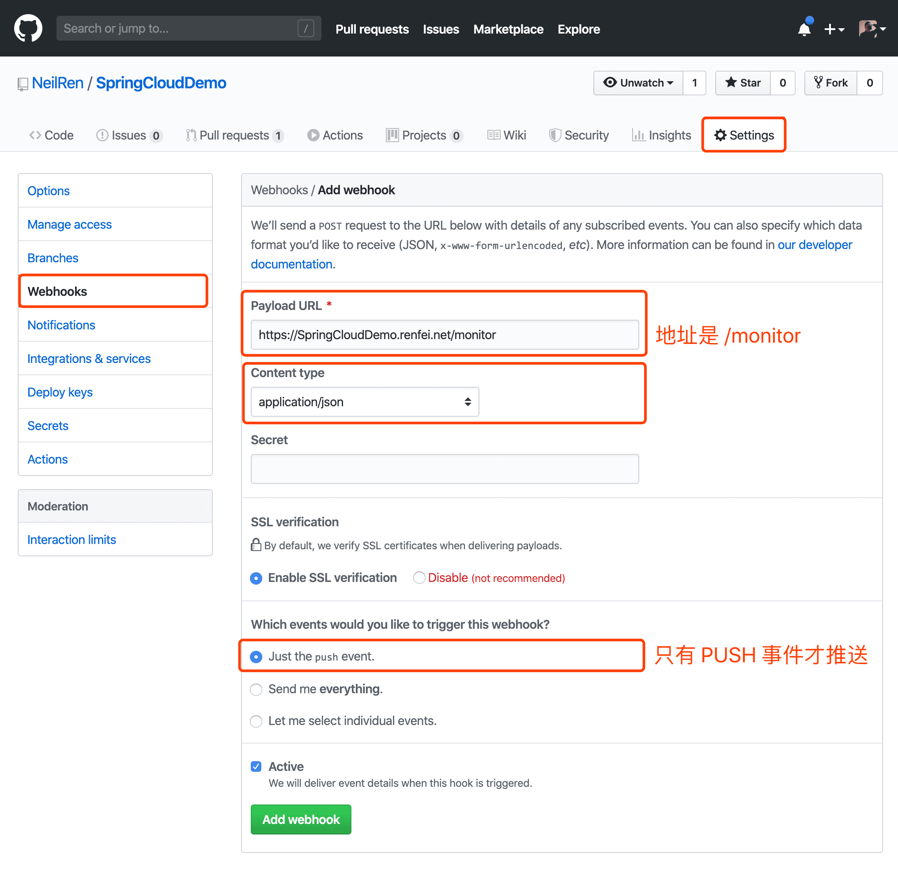Open the forks count 0
Screen dimensions: 898x876
click(x=869, y=83)
